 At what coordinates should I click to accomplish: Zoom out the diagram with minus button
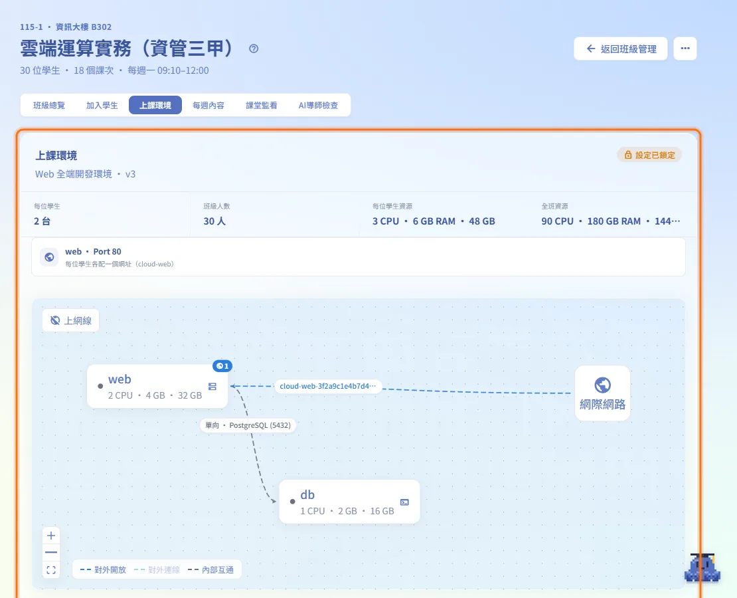point(51,552)
